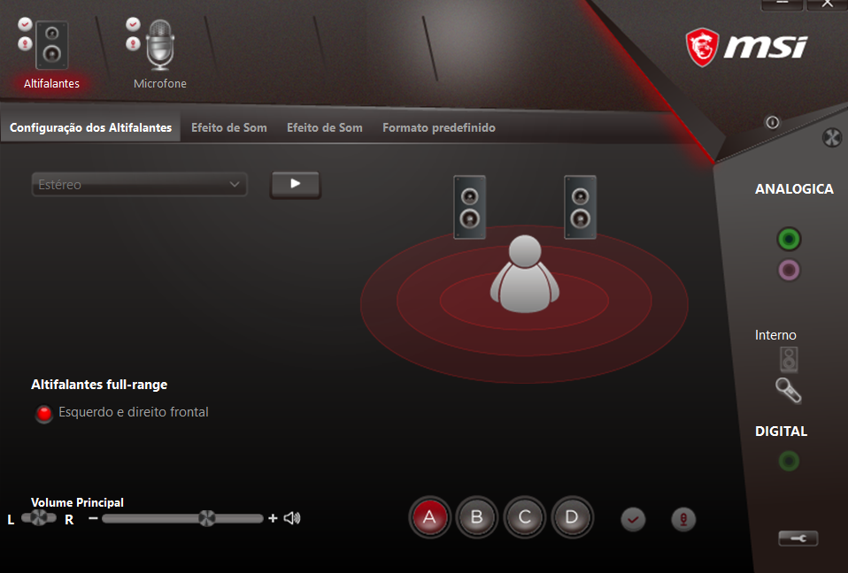Click the left front speaker in diagram
The height and width of the screenshot is (573, 848).
click(x=469, y=207)
